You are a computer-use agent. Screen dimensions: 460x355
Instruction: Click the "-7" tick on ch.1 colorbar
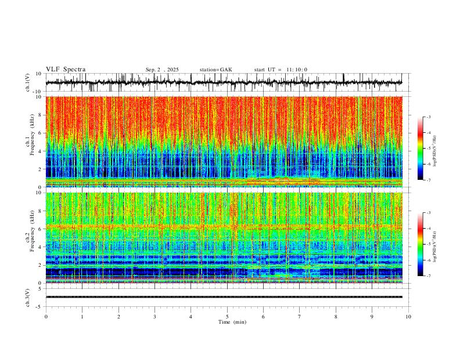(428, 180)
